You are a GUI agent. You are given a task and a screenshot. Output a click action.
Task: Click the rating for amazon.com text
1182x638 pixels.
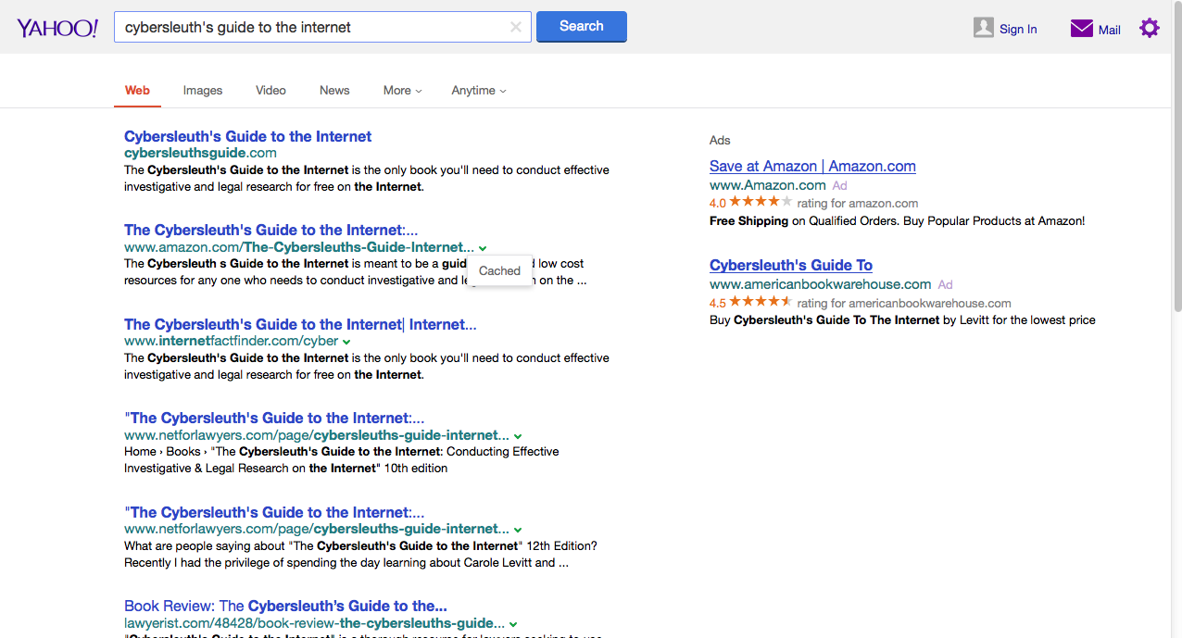click(858, 203)
